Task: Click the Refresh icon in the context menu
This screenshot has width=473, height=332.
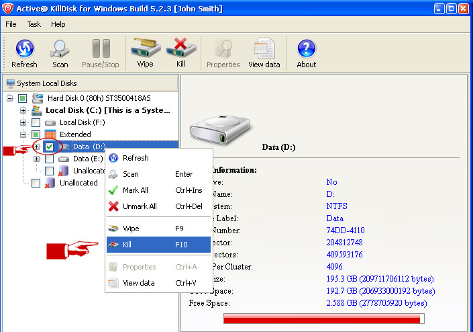Action: pyautogui.click(x=113, y=158)
